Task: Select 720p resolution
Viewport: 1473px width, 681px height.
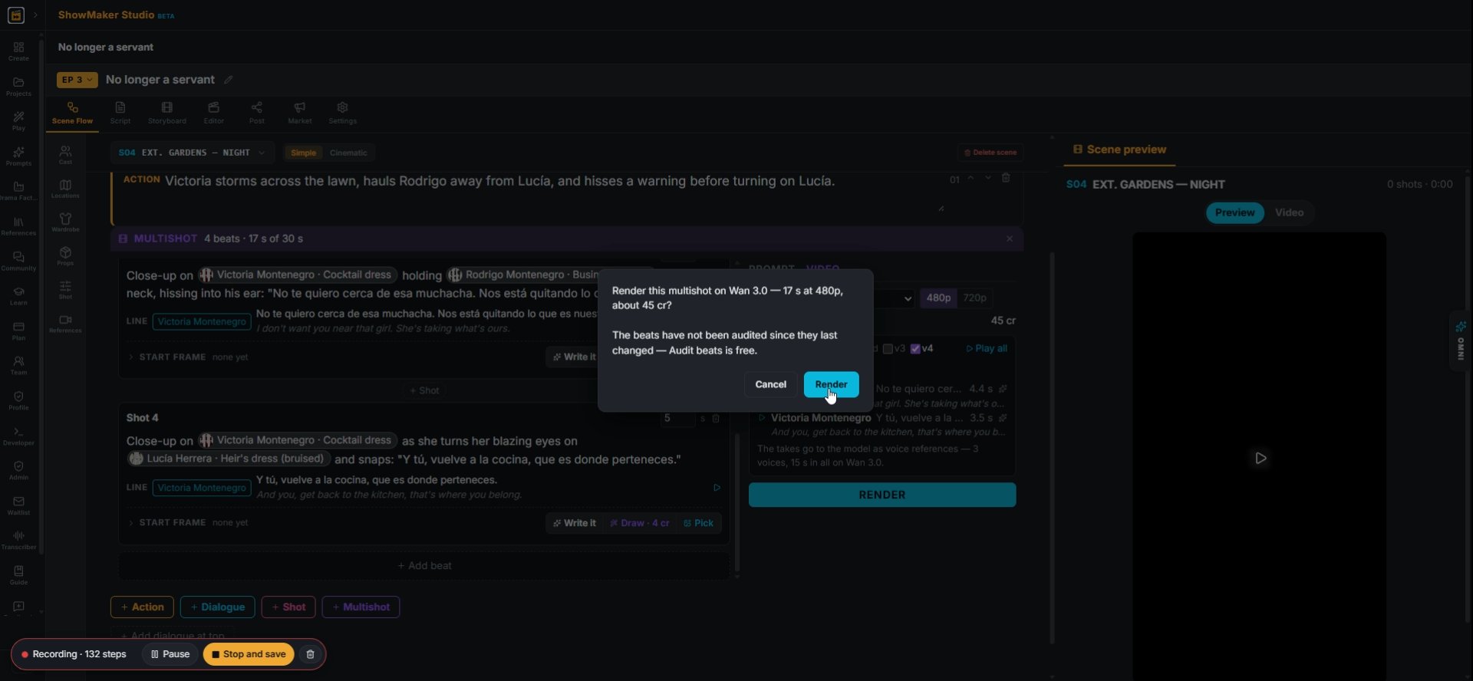Action: [974, 298]
